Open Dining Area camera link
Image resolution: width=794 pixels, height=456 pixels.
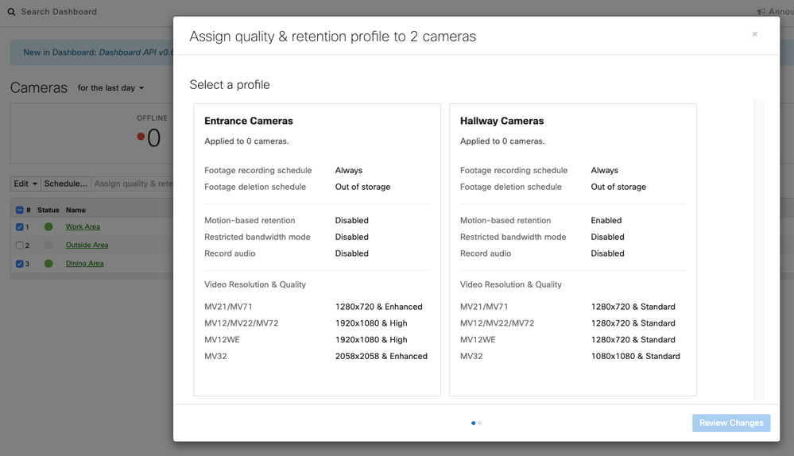(x=84, y=263)
